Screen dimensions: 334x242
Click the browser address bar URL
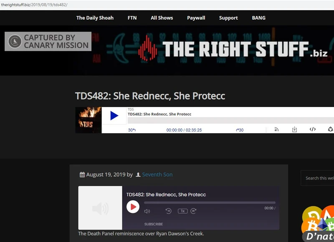click(34, 5)
